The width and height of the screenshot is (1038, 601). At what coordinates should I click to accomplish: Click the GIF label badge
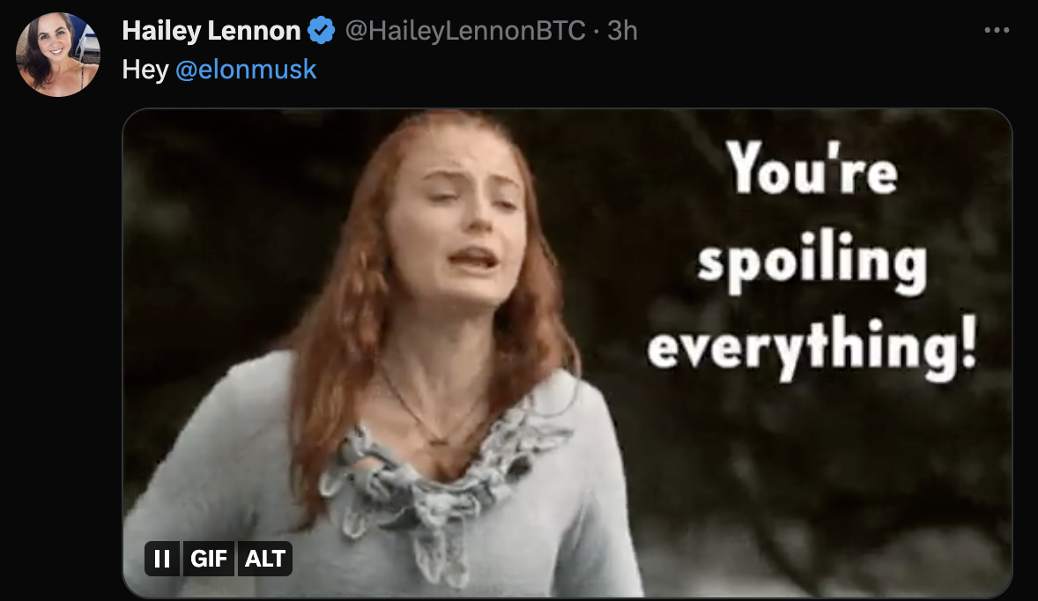209,559
